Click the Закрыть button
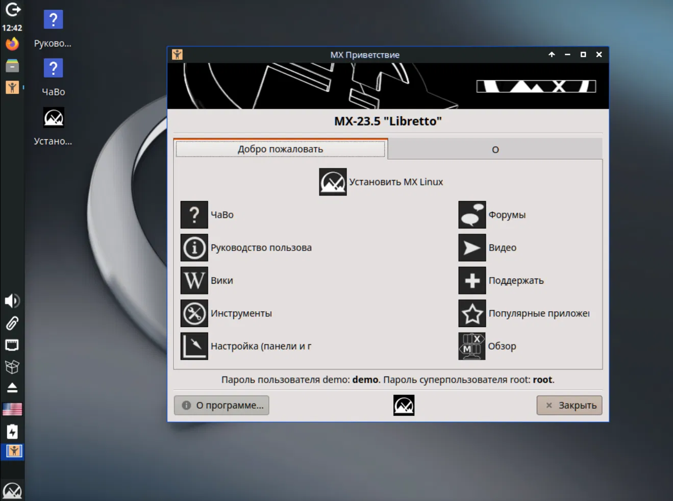Image resolution: width=673 pixels, height=501 pixels. [x=569, y=406]
